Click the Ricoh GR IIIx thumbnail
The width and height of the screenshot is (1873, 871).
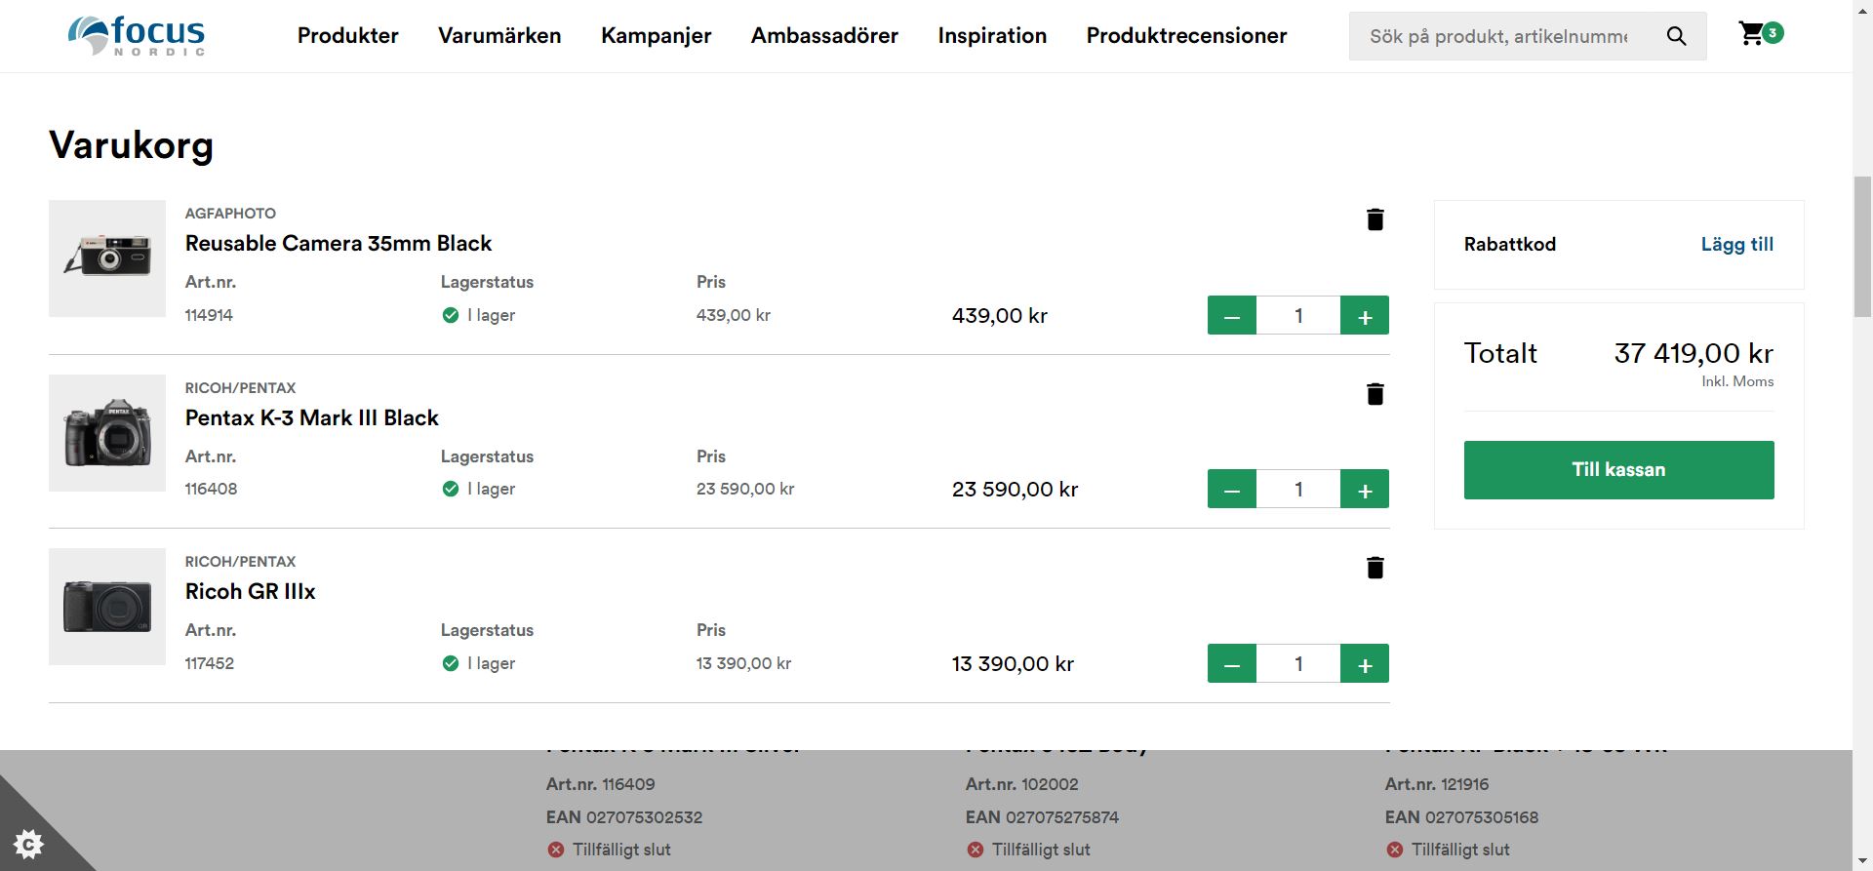[x=107, y=607]
